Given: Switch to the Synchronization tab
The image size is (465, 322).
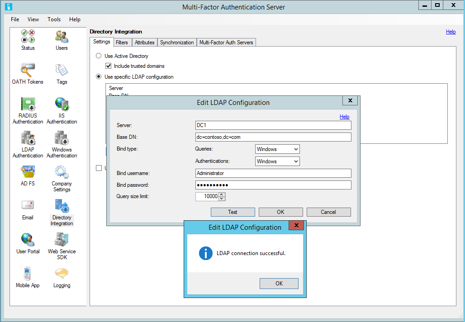Looking at the screenshot, I should 177,43.
